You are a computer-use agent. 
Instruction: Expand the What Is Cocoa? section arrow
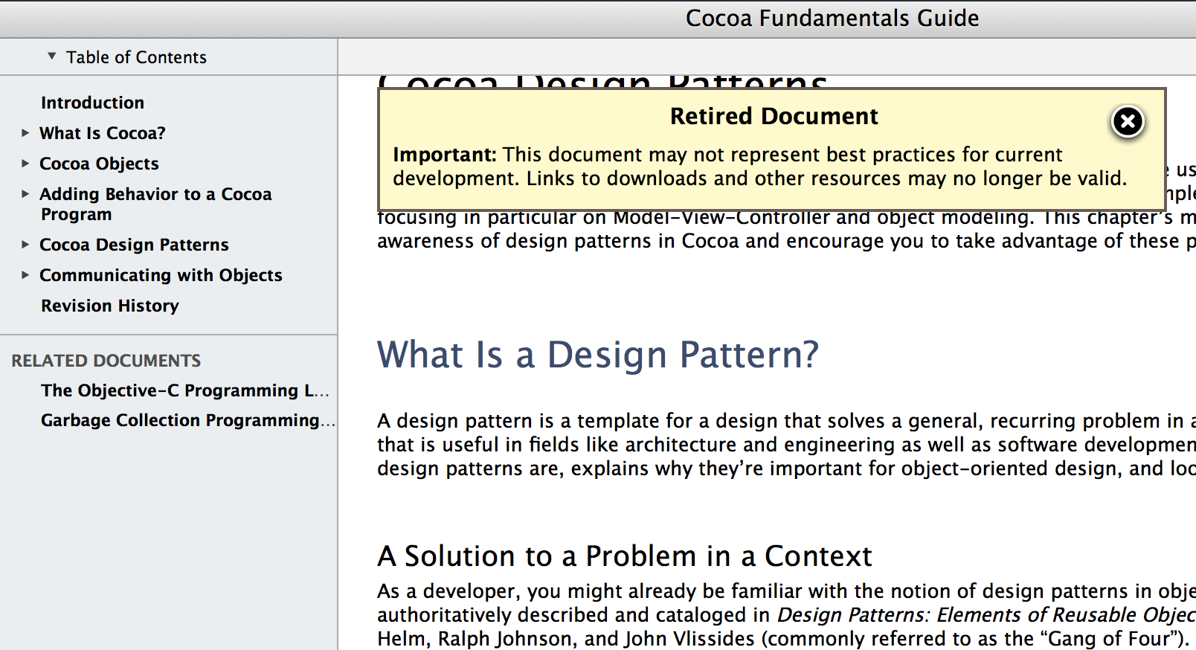point(25,133)
